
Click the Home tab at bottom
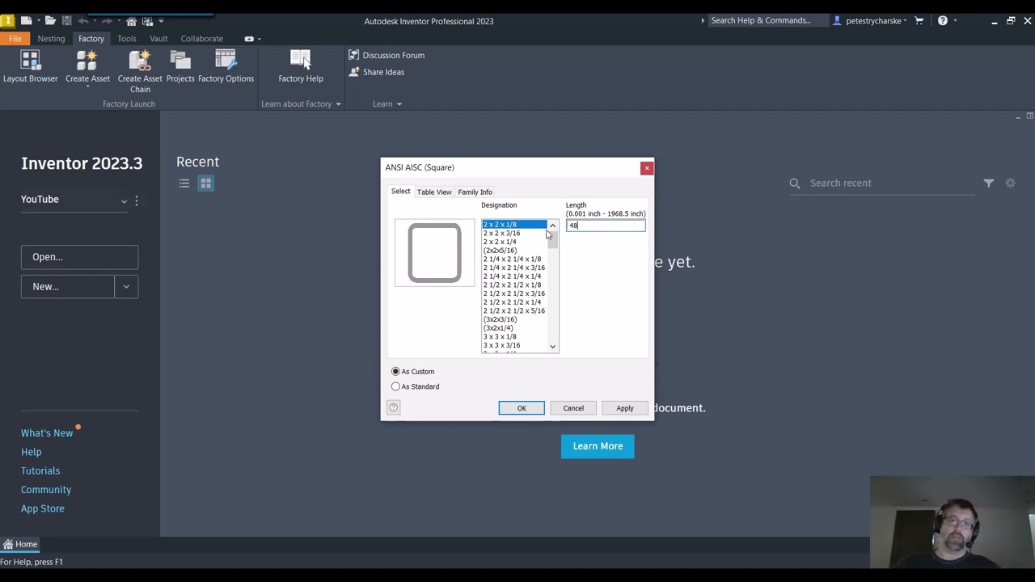[19, 544]
